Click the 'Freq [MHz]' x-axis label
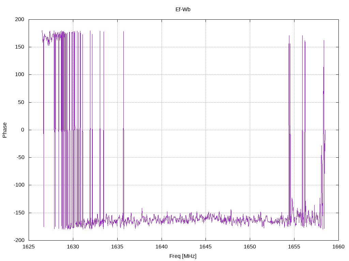This screenshot has width=349, height=261. click(183, 256)
